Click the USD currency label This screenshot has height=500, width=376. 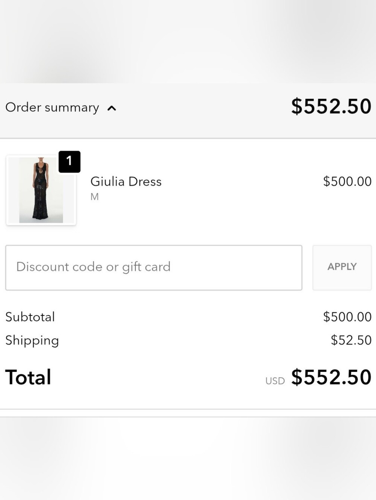tap(275, 381)
